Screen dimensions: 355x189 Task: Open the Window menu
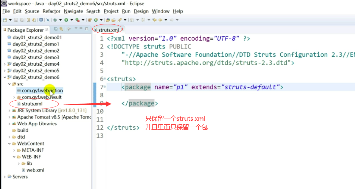(x=161, y=11)
